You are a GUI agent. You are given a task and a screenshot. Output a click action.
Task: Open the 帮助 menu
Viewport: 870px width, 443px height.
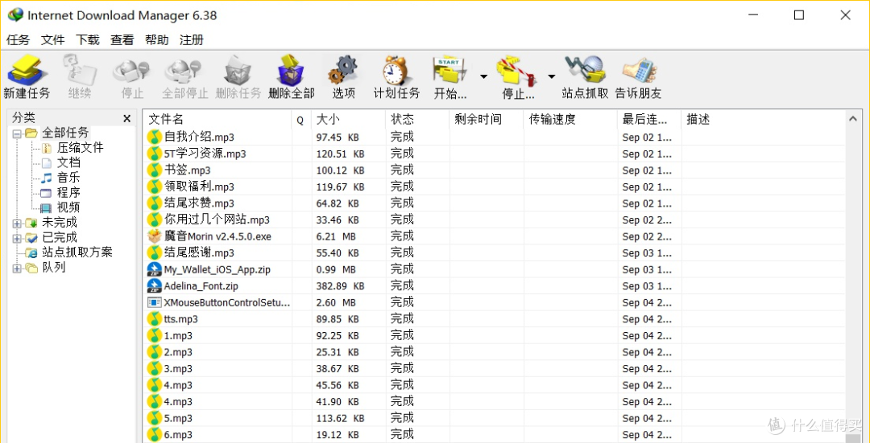click(x=156, y=40)
